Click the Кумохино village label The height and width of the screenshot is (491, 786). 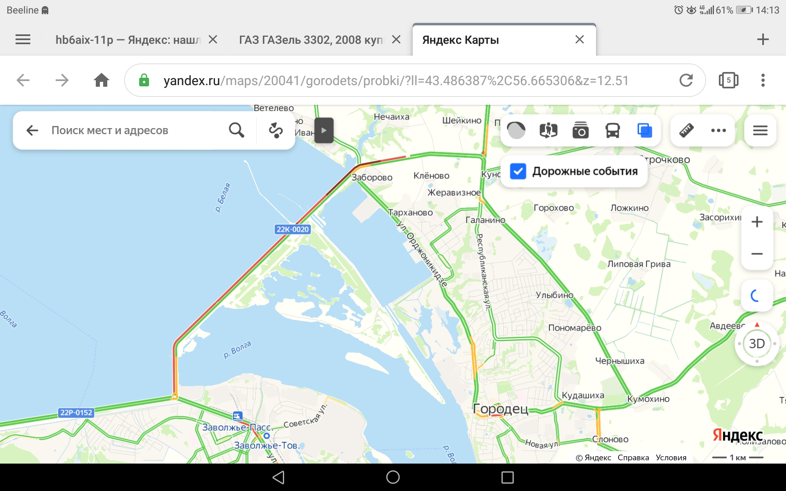(x=648, y=399)
